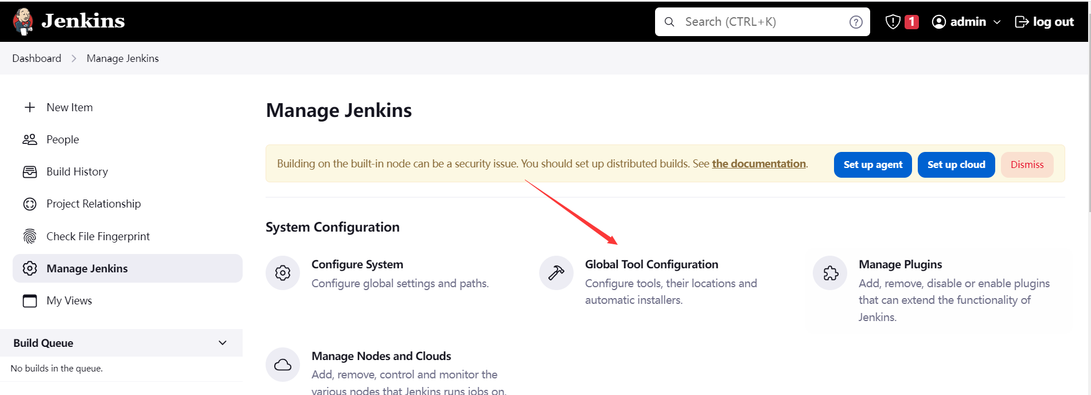Open Manage Nodes and Clouds
The image size is (1091, 395).
click(381, 356)
